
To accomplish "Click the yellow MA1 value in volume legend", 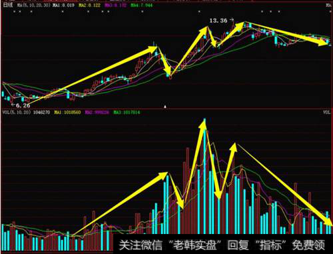I will [x=67, y=112].
